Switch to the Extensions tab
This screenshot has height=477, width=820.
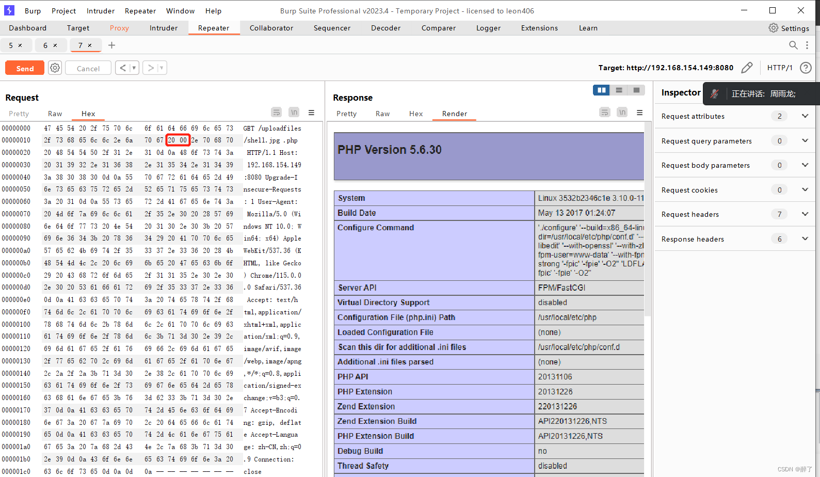tap(539, 28)
